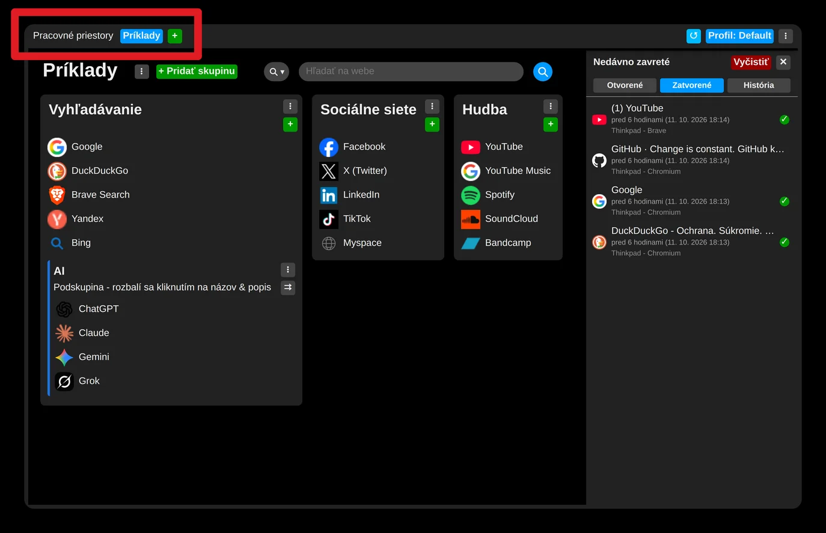Open the Bing bookmark
Image resolution: width=826 pixels, height=533 pixels.
click(69, 243)
